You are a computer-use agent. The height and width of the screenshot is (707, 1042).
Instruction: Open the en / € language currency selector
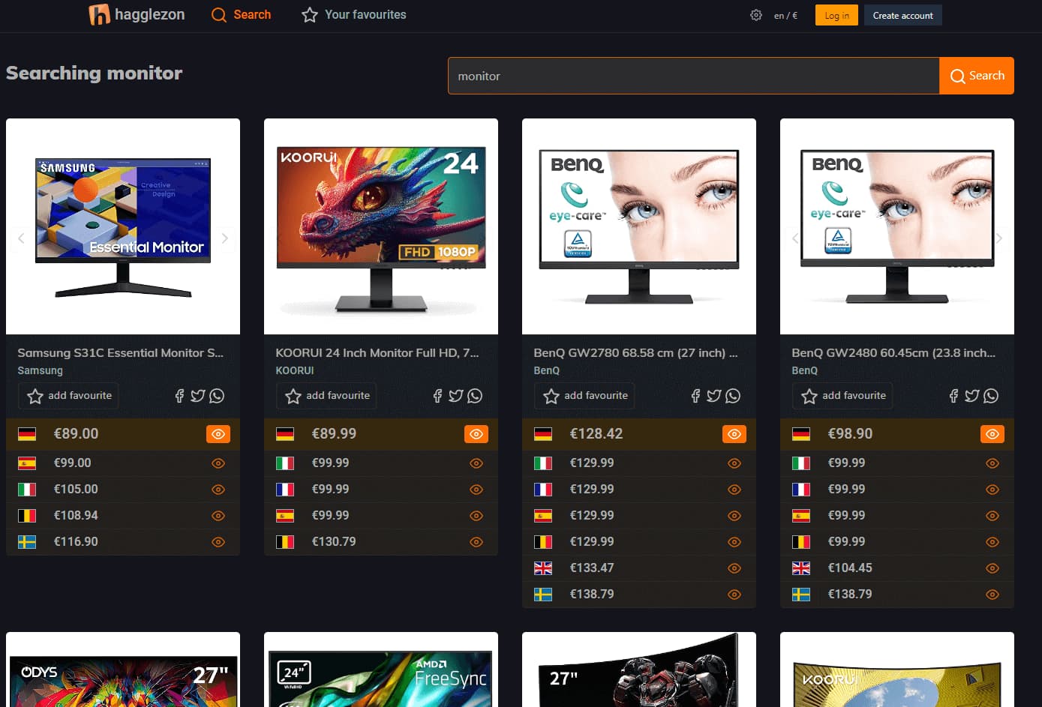[x=785, y=16]
